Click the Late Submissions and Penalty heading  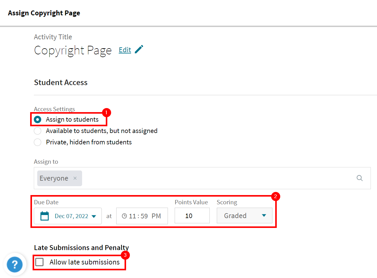click(81, 247)
